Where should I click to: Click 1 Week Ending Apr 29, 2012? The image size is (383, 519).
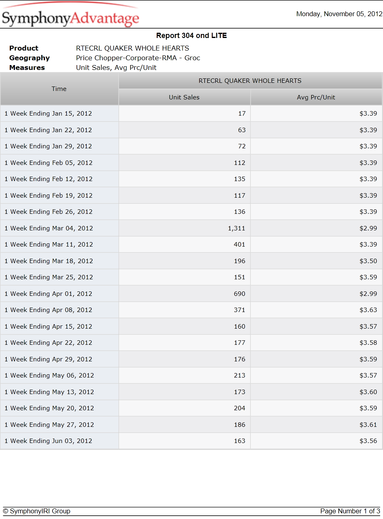pyautogui.click(x=48, y=359)
